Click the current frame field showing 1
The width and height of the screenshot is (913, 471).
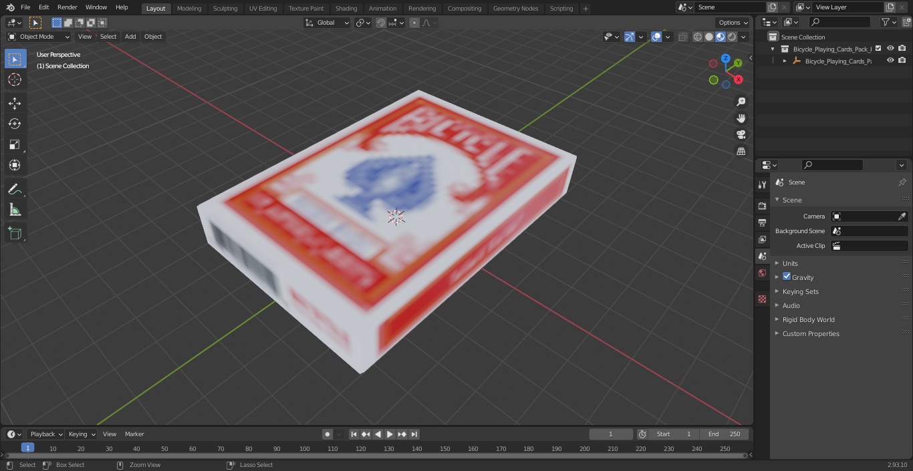tap(611, 434)
